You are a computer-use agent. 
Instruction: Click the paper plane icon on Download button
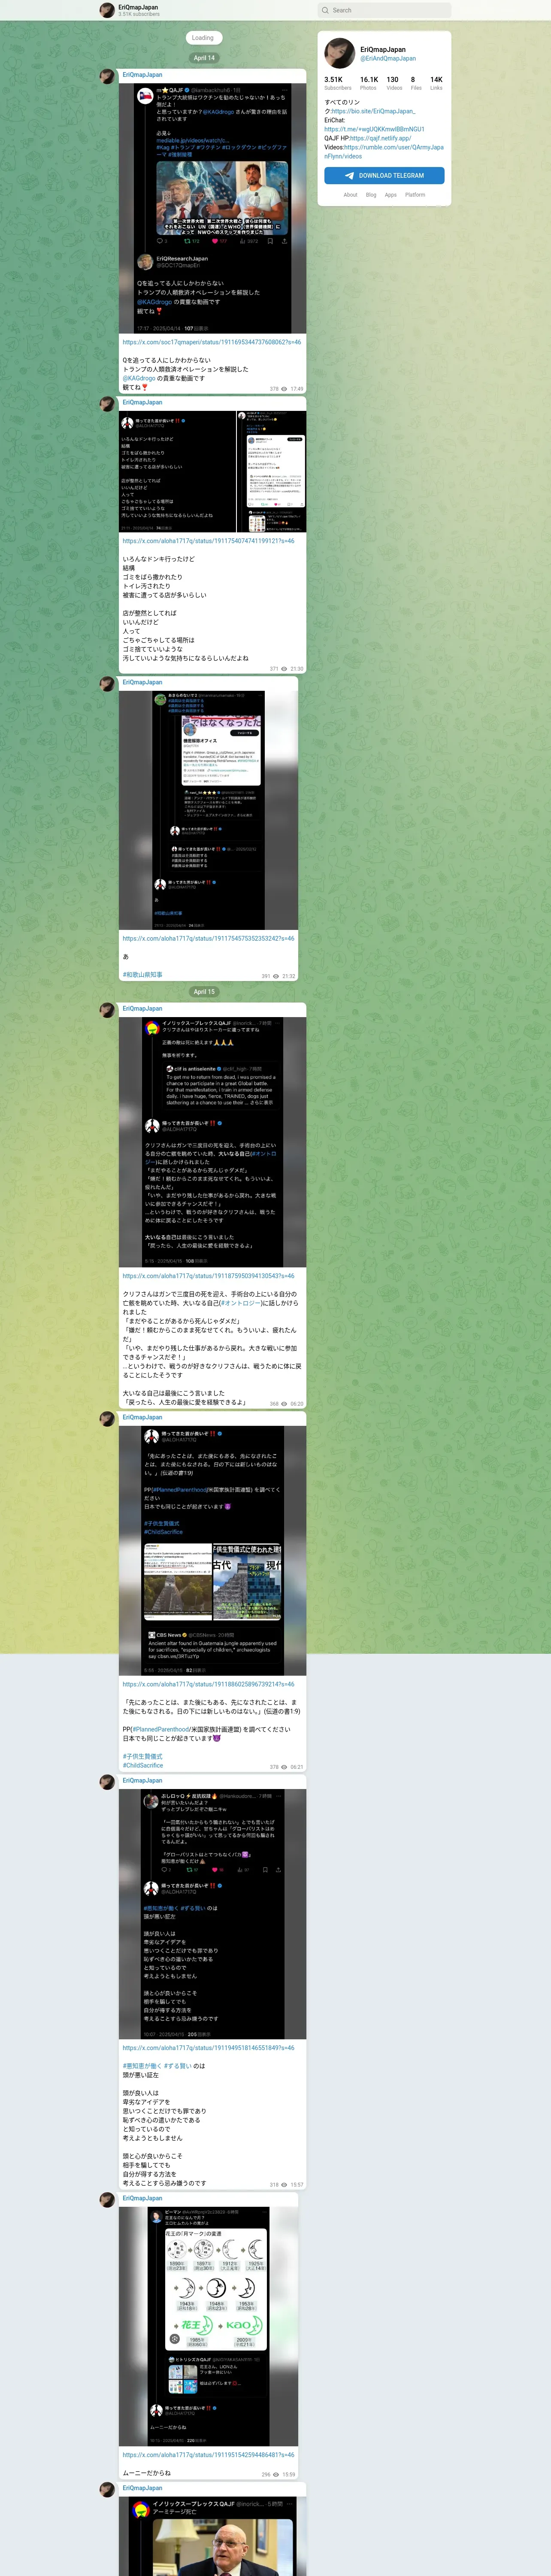click(x=350, y=175)
